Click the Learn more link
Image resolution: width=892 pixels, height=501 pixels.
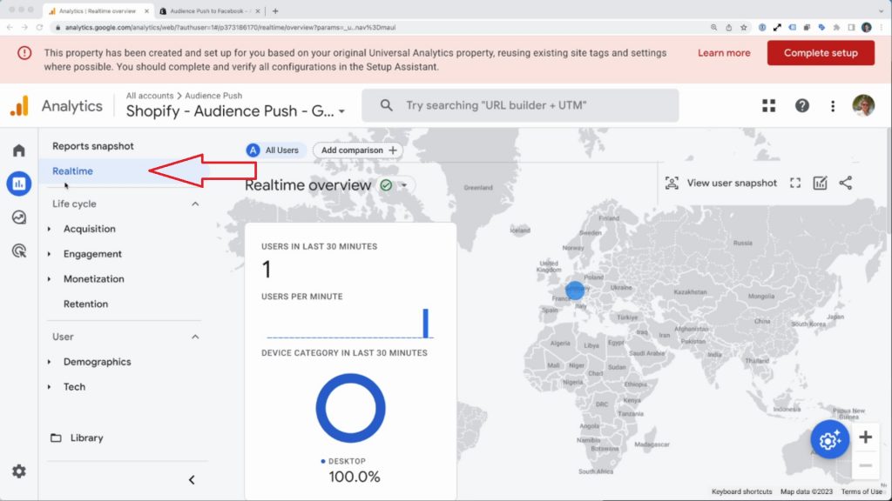click(x=724, y=53)
